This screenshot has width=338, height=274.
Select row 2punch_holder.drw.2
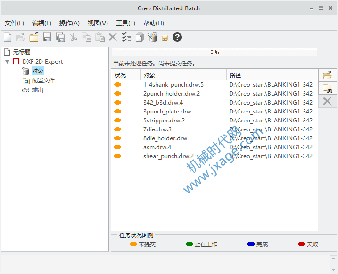(214, 94)
